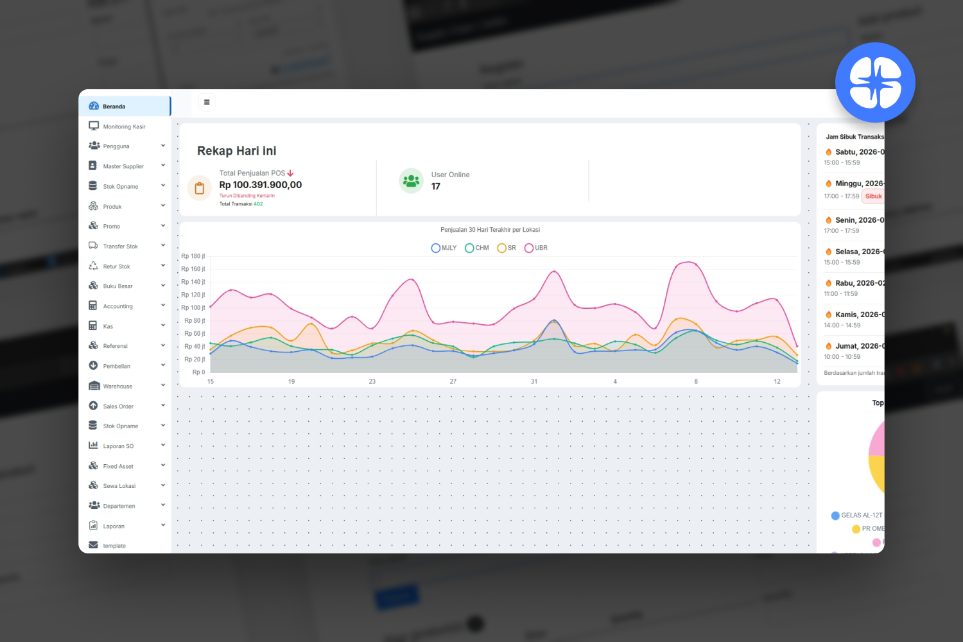Click the Monitoring Kasir monitor icon
This screenshot has width=963, height=642.
[94, 126]
